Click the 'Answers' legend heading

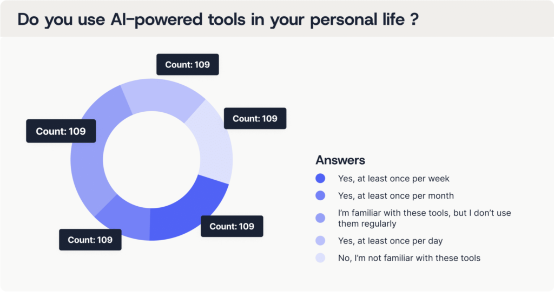click(x=340, y=160)
